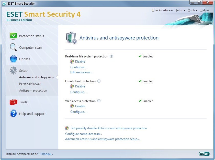Click info icon beside Real-time file system protection
The width and height of the screenshot is (215, 160).
pyautogui.click(x=111, y=56)
